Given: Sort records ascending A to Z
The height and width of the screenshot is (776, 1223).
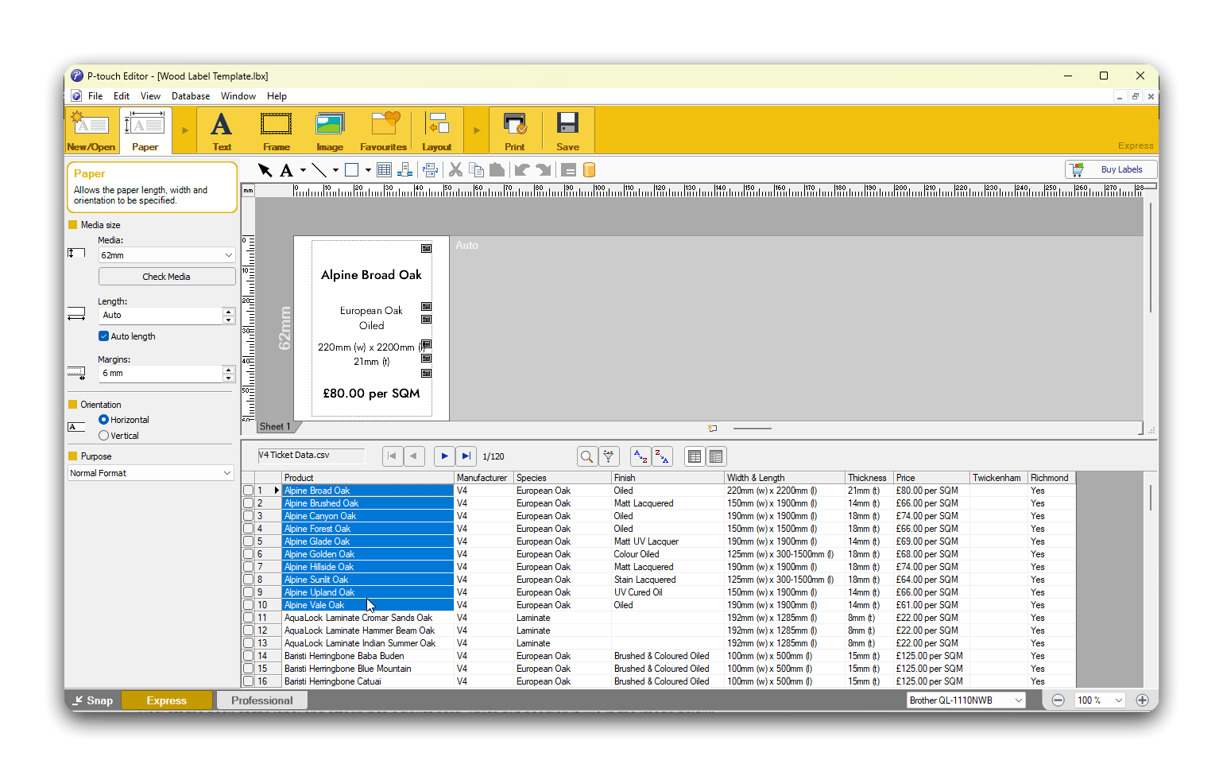Looking at the screenshot, I should pos(640,456).
